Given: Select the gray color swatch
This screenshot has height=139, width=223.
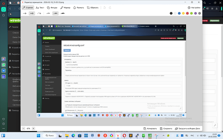Looking at the screenshot, I should point(199,13).
